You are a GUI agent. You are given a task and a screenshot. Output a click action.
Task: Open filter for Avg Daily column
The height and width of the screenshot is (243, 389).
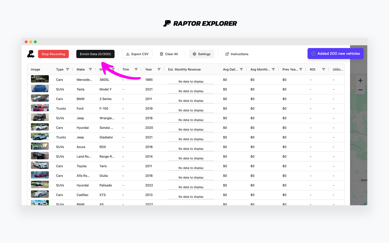[x=241, y=70]
